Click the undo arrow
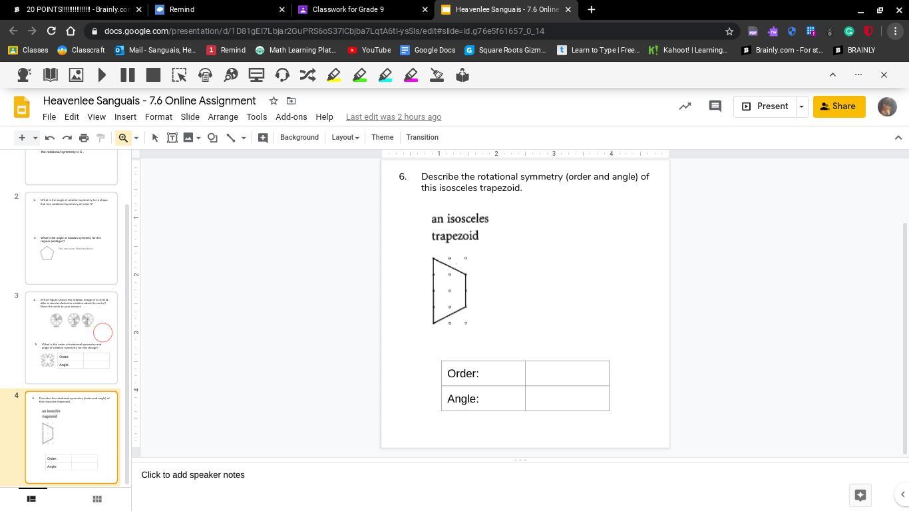The width and height of the screenshot is (909, 511). pos(49,138)
